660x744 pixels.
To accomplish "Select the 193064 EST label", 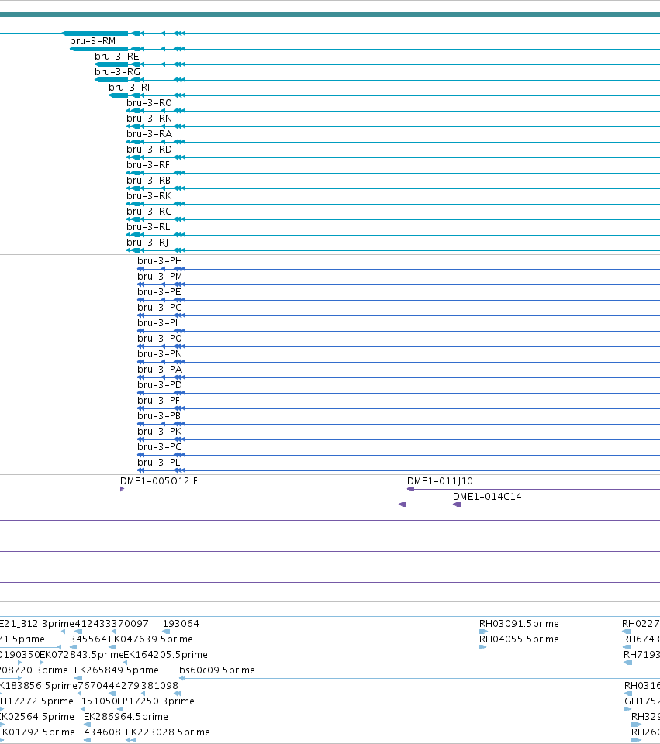I will coord(181,624).
